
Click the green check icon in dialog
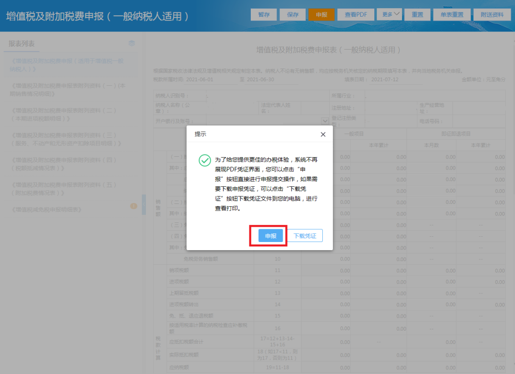tap(205, 161)
